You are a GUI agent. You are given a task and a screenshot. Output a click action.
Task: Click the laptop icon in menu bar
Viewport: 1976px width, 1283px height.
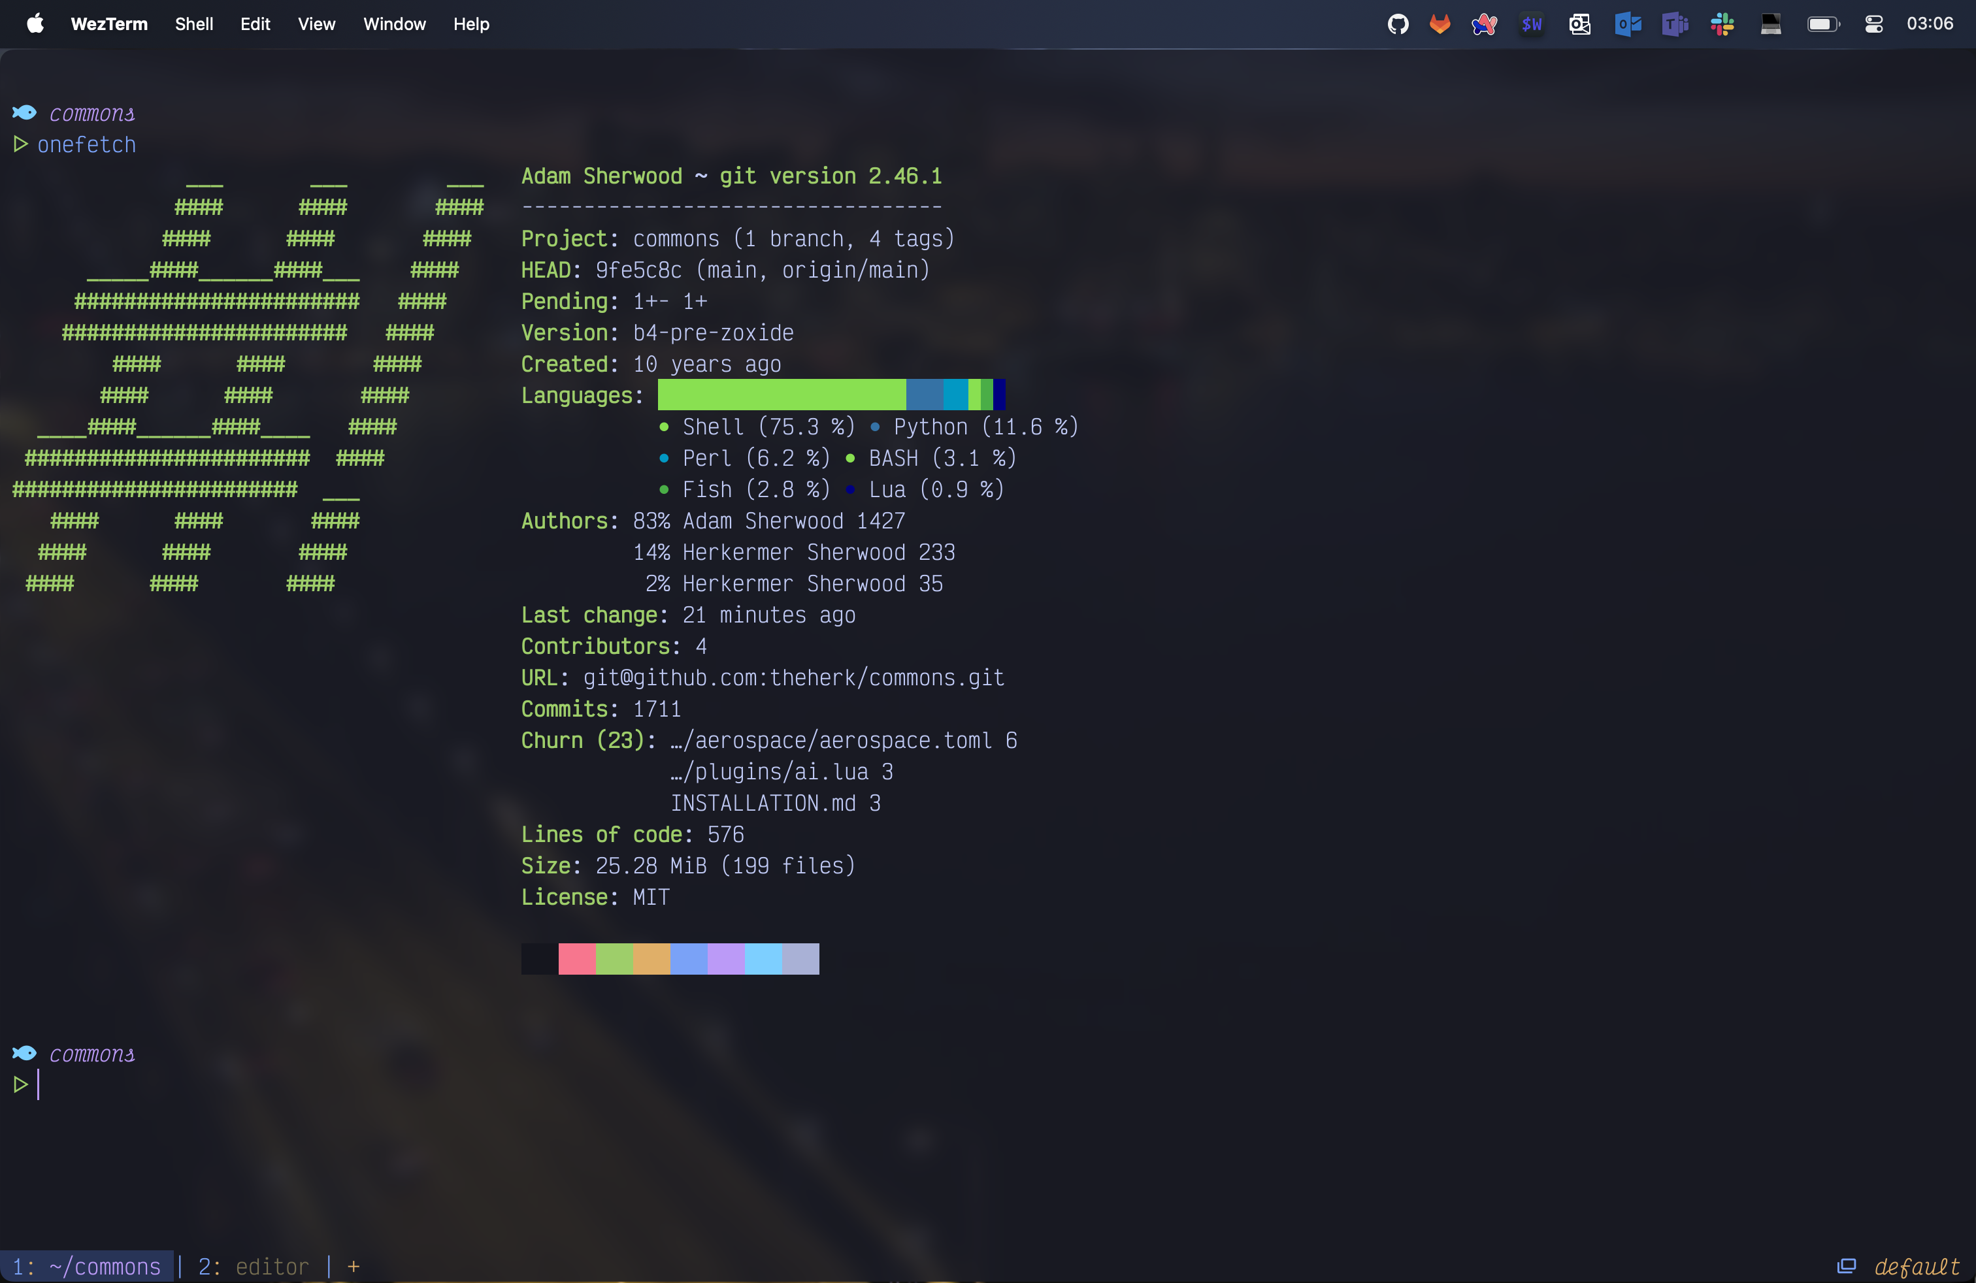pos(1771,24)
